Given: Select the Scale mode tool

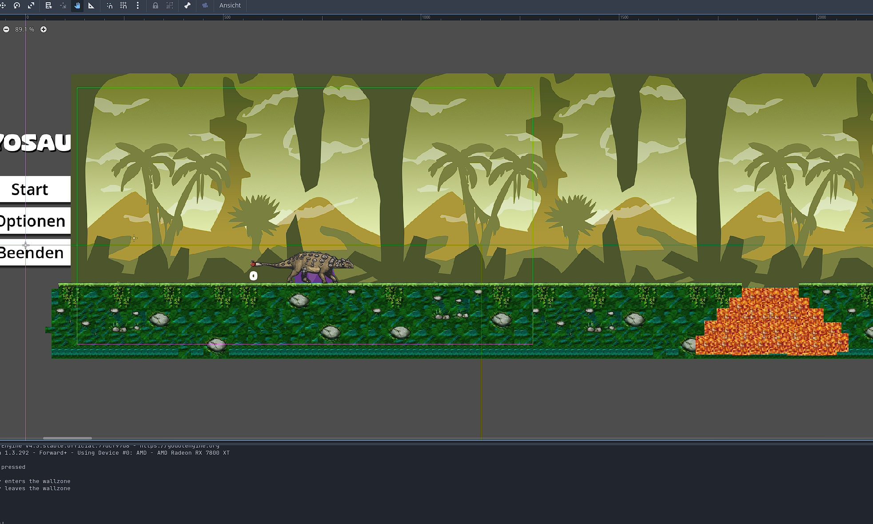Looking at the screenshot, I should coord(31,5).
